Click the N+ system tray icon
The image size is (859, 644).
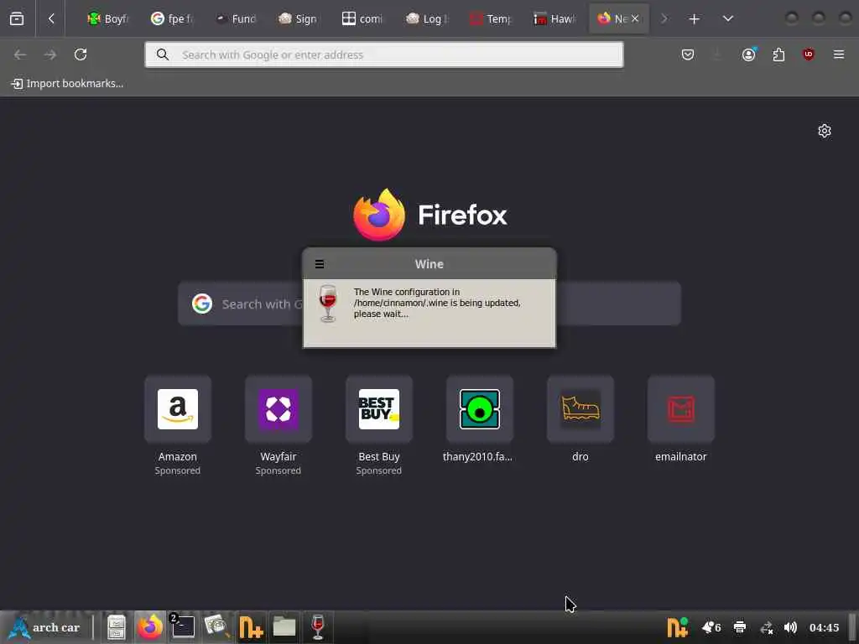[677, 627]
